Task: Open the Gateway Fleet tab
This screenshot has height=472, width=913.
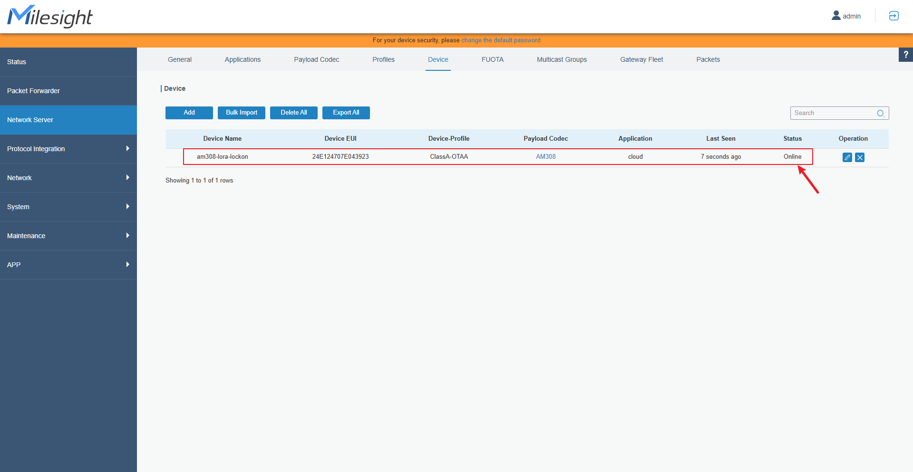Action: (x=641, y=59)
